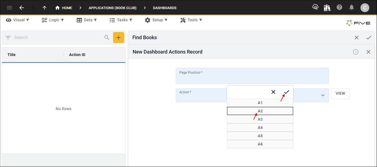Click the up arrow navigation icon
This screenshot has height=167, width=377.
(44, 8)
